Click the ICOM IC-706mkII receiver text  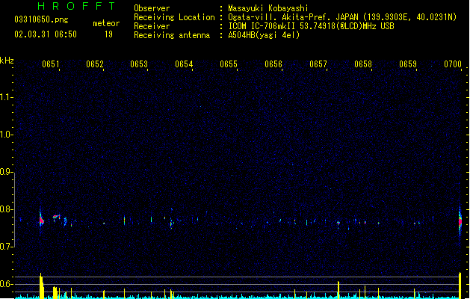tap(311, 26)
